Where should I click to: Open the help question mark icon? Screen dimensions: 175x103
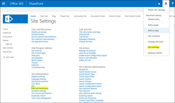click(x=172, y=4)
